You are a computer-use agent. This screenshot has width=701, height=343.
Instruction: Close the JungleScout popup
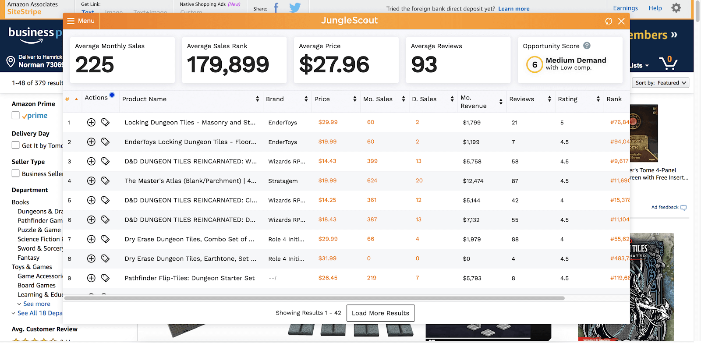pyautogui.click(x=621, y=21)
